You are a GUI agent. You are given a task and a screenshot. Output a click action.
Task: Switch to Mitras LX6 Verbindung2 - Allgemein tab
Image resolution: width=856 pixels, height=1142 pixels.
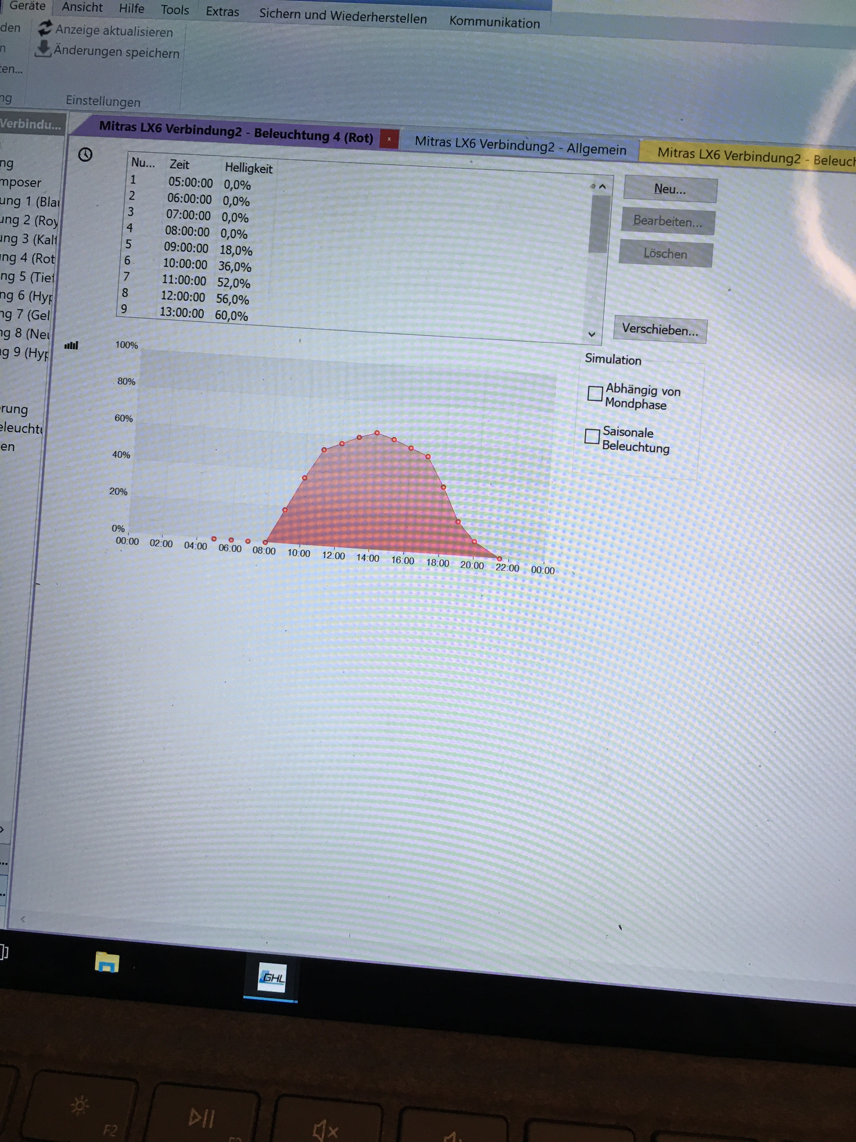[x=520, y=146]
